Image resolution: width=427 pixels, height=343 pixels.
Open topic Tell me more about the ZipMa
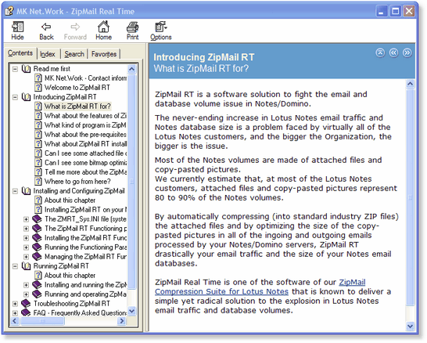point(85,172)
